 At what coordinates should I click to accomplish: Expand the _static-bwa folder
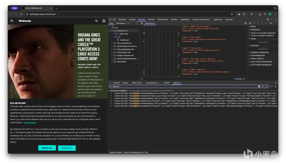click(114, 34)
